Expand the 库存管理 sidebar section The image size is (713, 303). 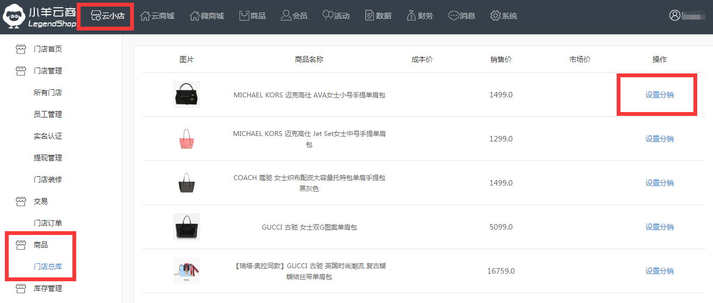tap(47, 288)
